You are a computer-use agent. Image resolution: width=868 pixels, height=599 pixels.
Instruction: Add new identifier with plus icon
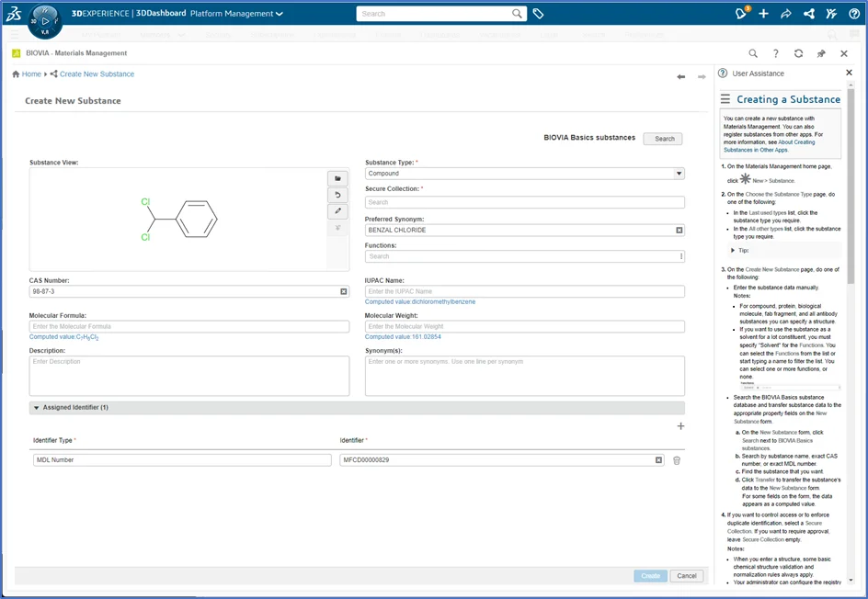[680, 426]
